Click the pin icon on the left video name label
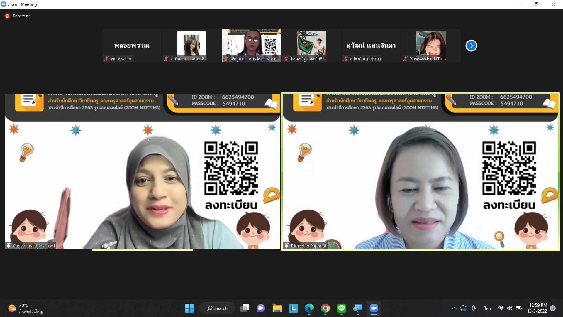 (x=9, y=245)
